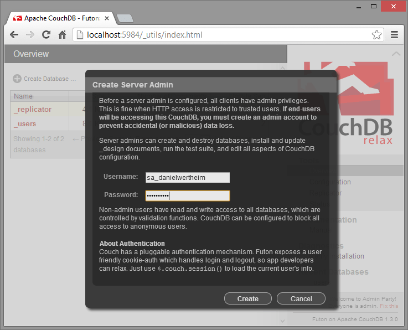
Task: Click the Futon on Apache CouchDB 1.3.0 footer
Action: tap(355, 319)
